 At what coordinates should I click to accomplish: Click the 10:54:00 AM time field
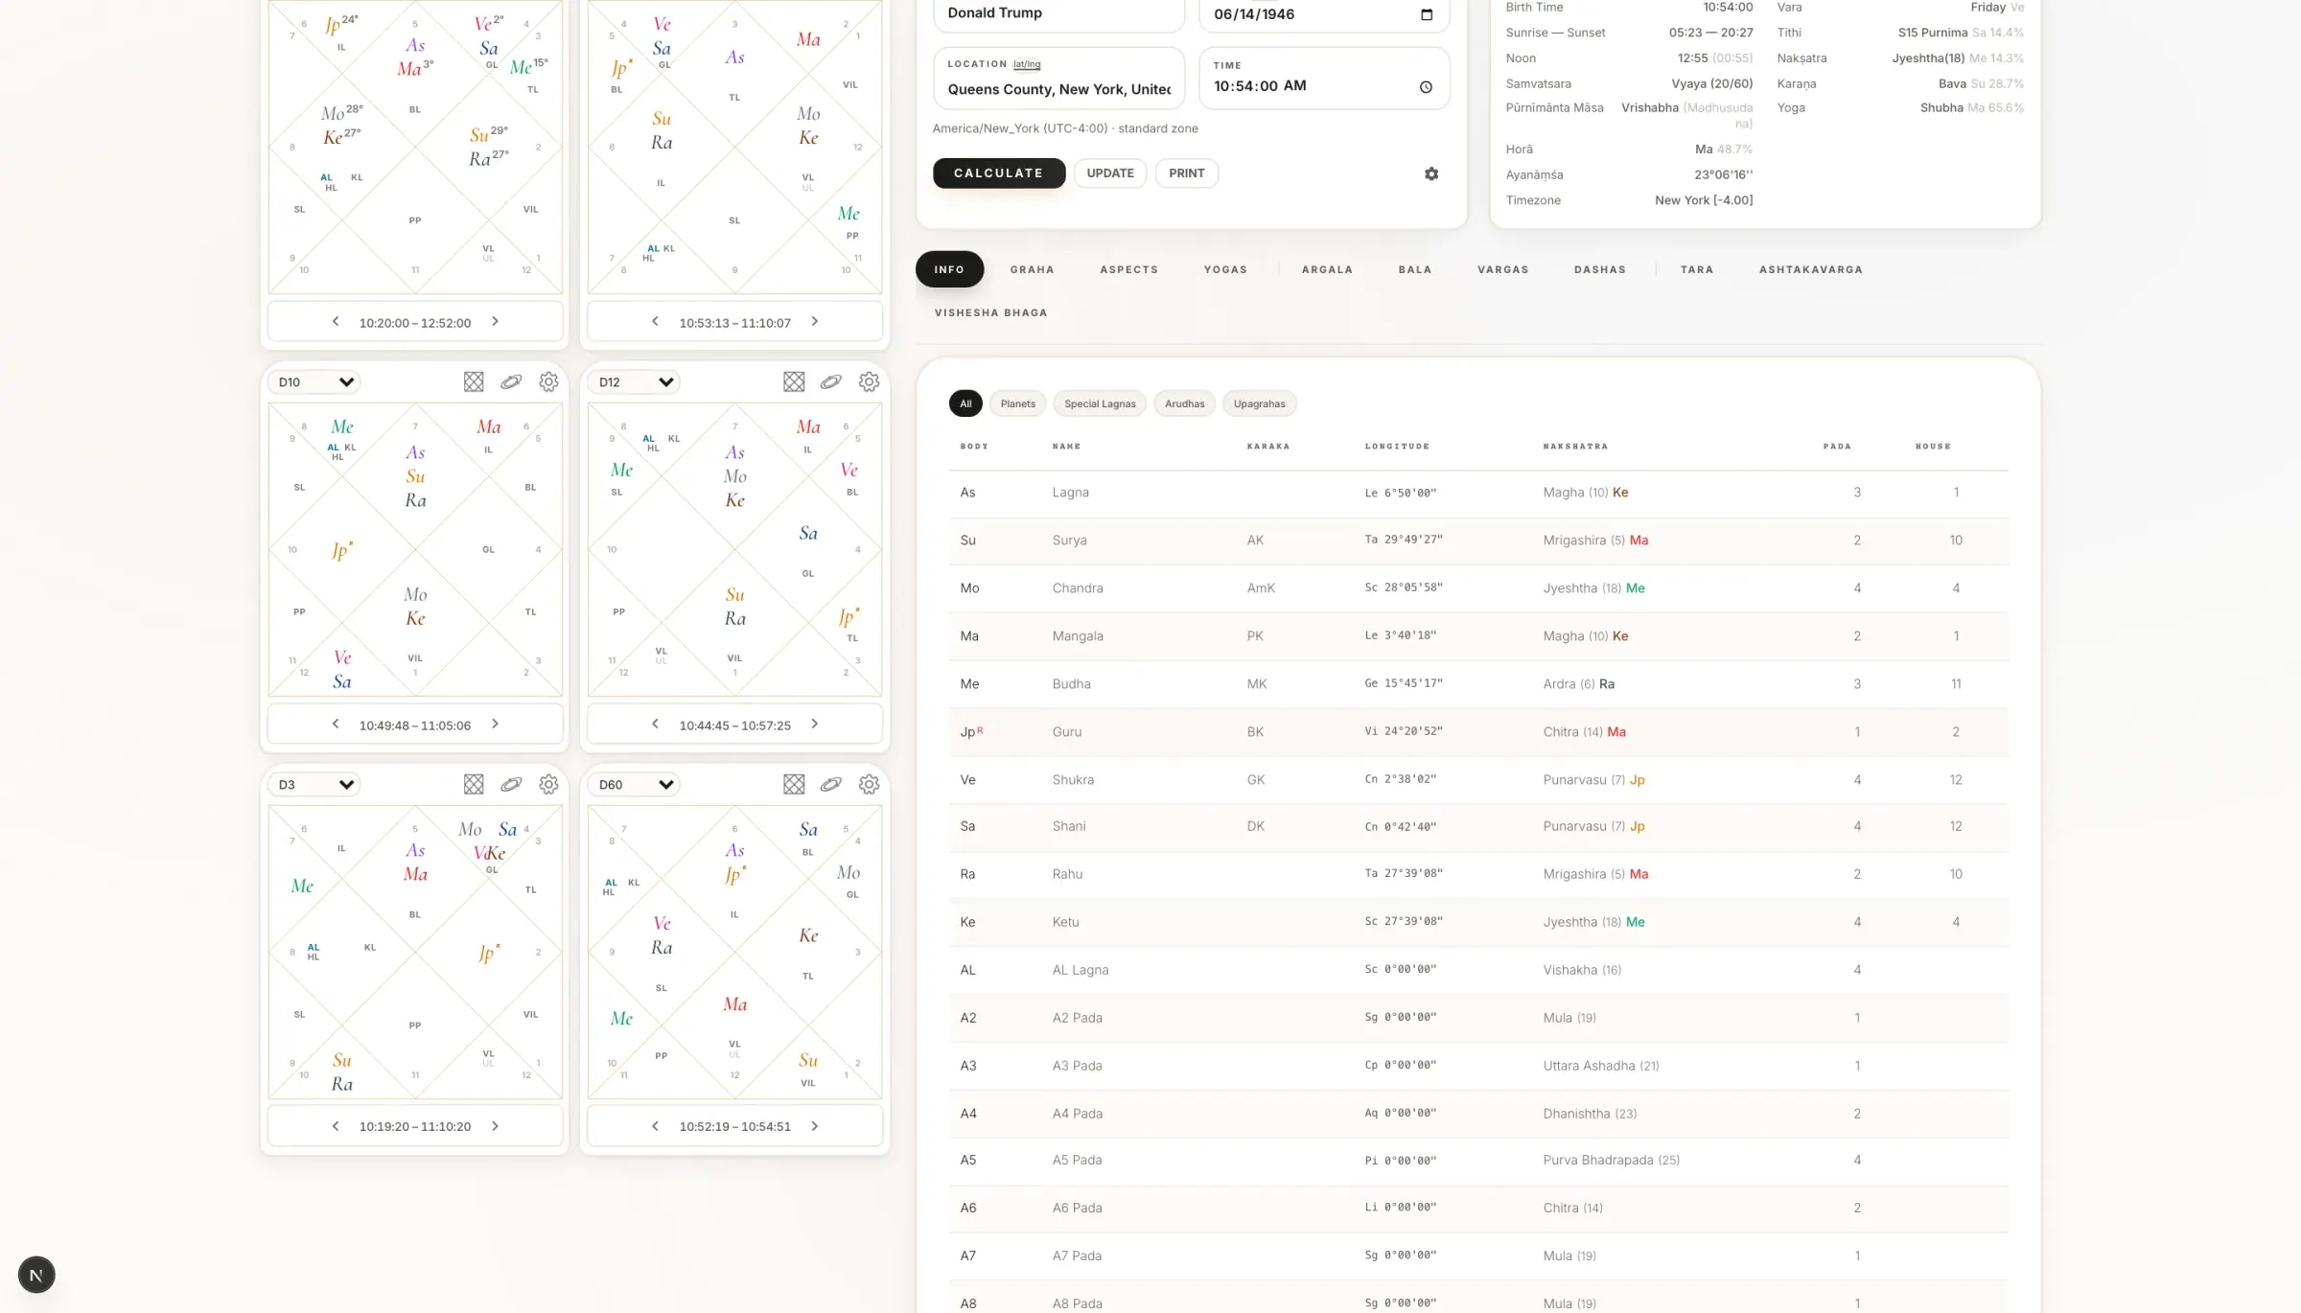click(1324, 79)
